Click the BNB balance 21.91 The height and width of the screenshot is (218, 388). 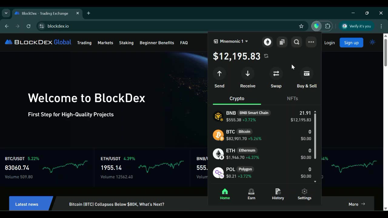(x=305, y=113)
